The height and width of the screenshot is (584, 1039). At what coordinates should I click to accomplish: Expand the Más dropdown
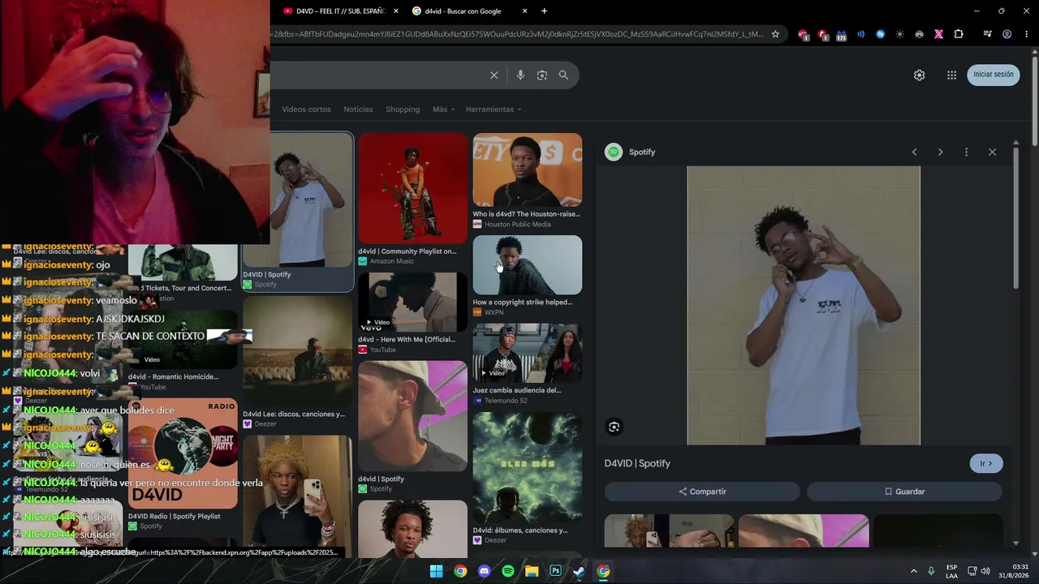coord(443,109)
